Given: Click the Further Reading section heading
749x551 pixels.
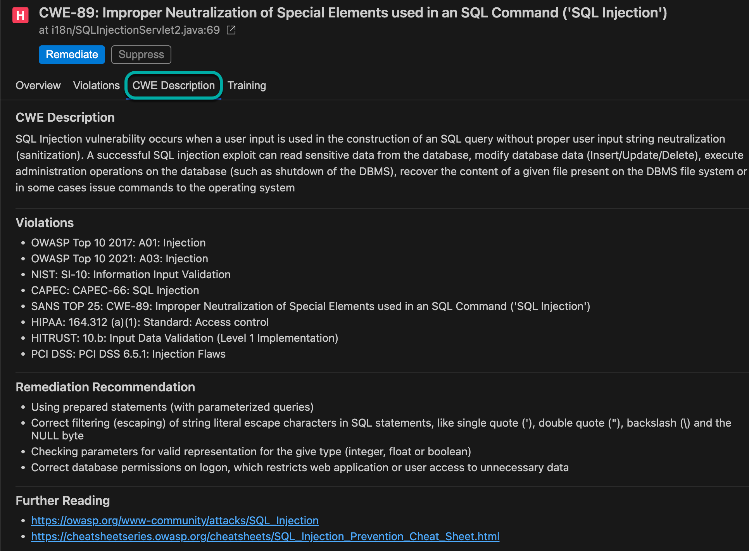Looking at the screenshot, I should [x=62, y=501].
